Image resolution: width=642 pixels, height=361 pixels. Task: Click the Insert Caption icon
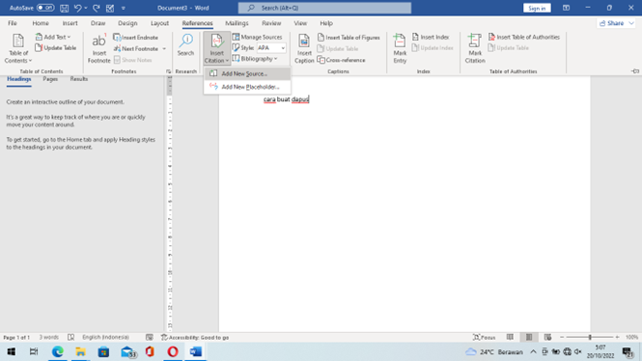[304, 48]
